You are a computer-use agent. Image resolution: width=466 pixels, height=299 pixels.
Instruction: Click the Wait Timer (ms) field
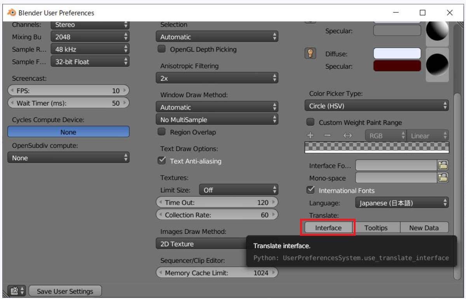coord(68,103)
